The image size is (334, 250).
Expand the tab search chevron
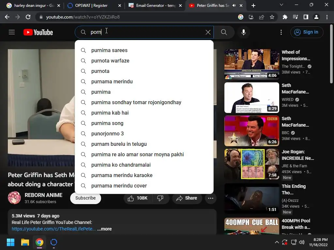[x=281, y=5]
